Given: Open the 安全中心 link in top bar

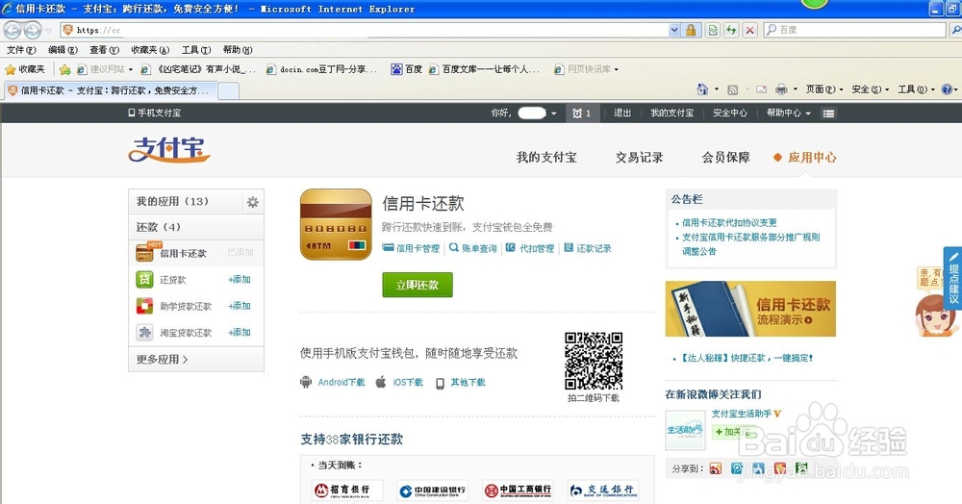Looking at the screenshot, I should pyautogui.click(x=730, y=113).
